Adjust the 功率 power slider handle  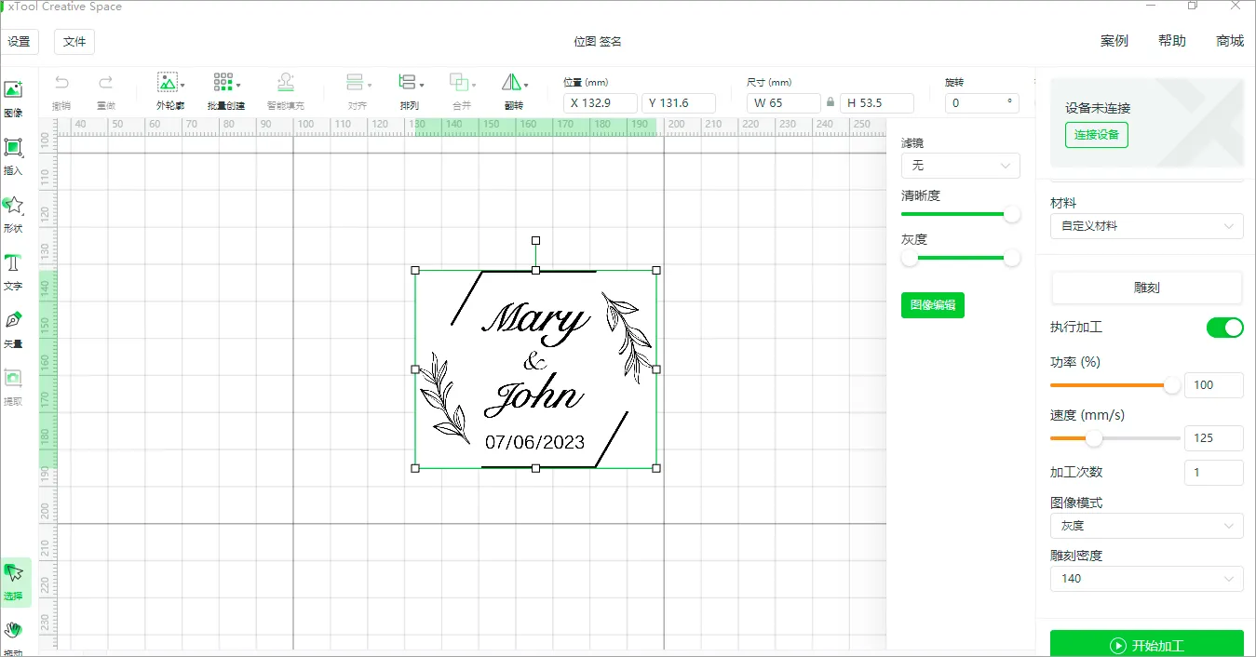pos(1172,385)
